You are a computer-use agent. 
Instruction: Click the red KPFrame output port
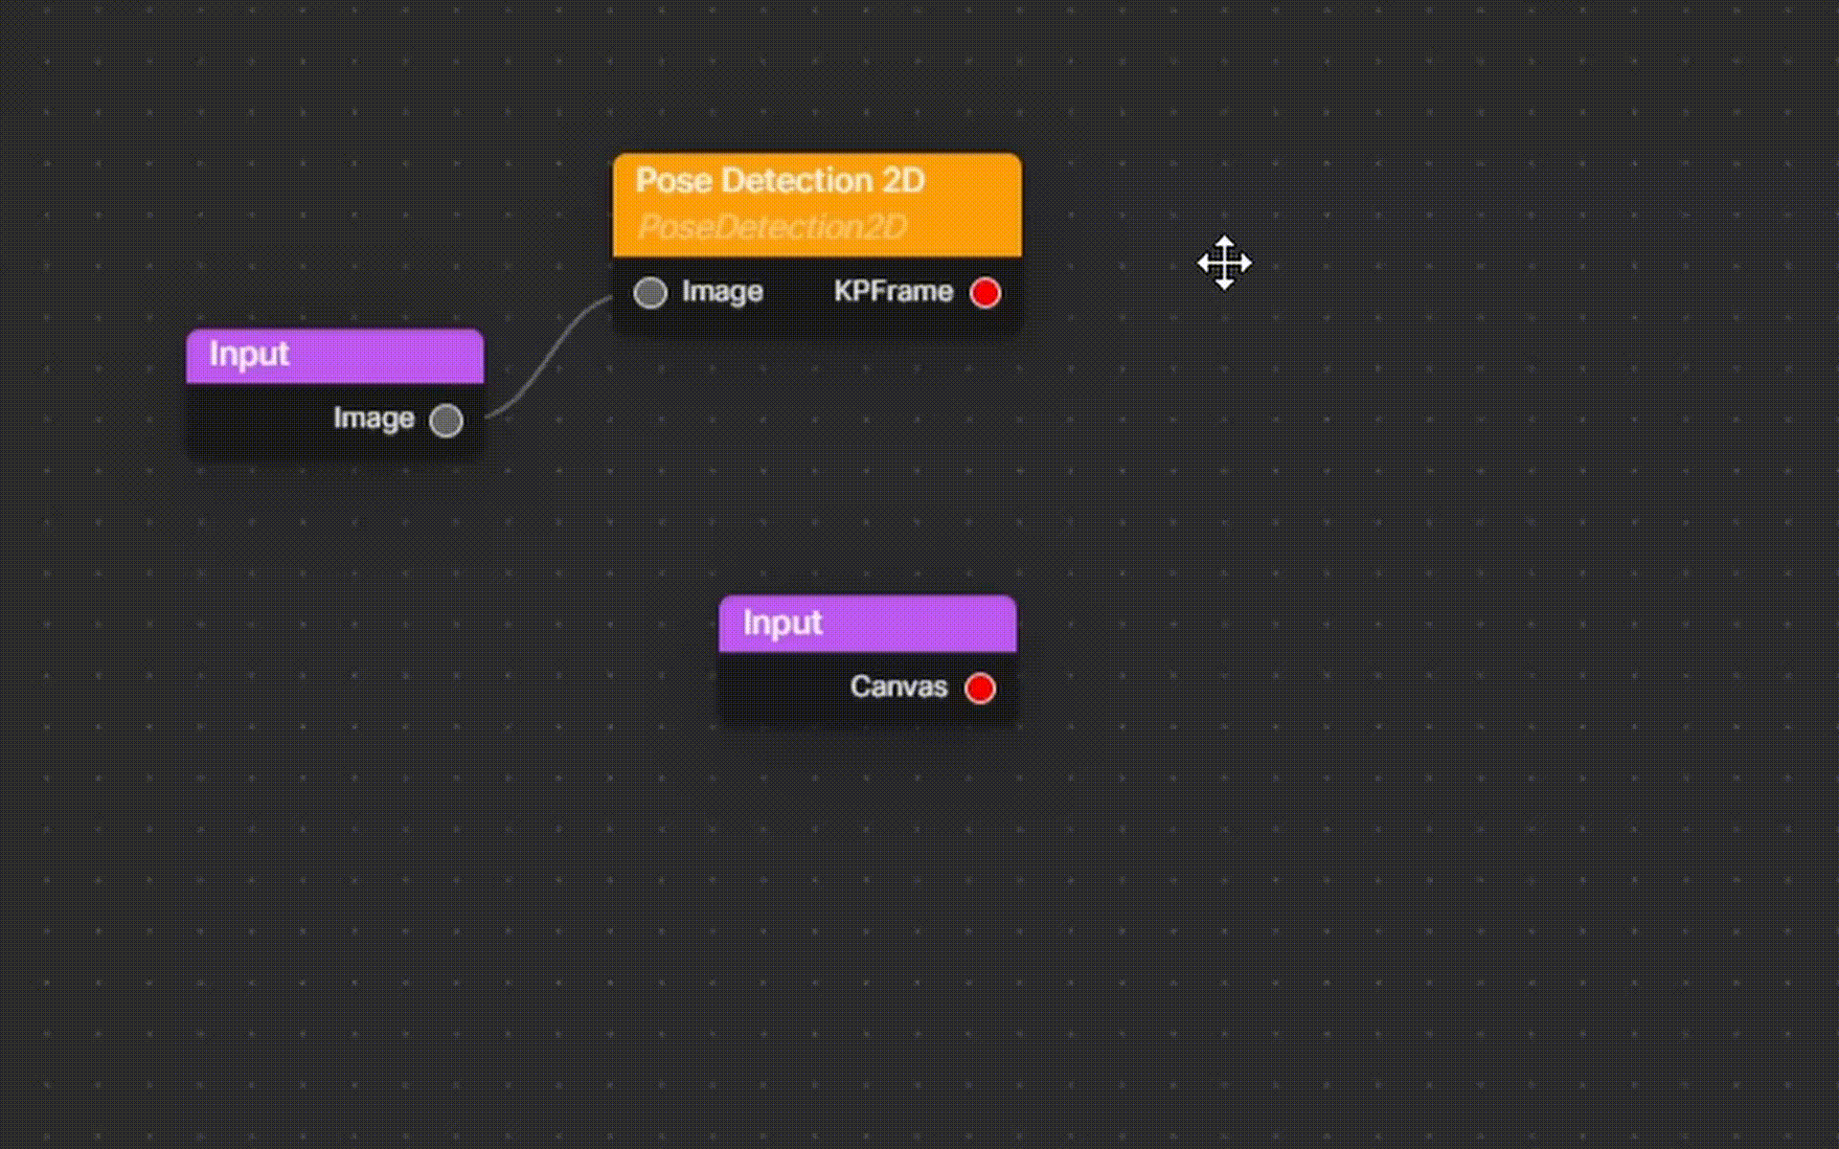click(x=985, y=292)
